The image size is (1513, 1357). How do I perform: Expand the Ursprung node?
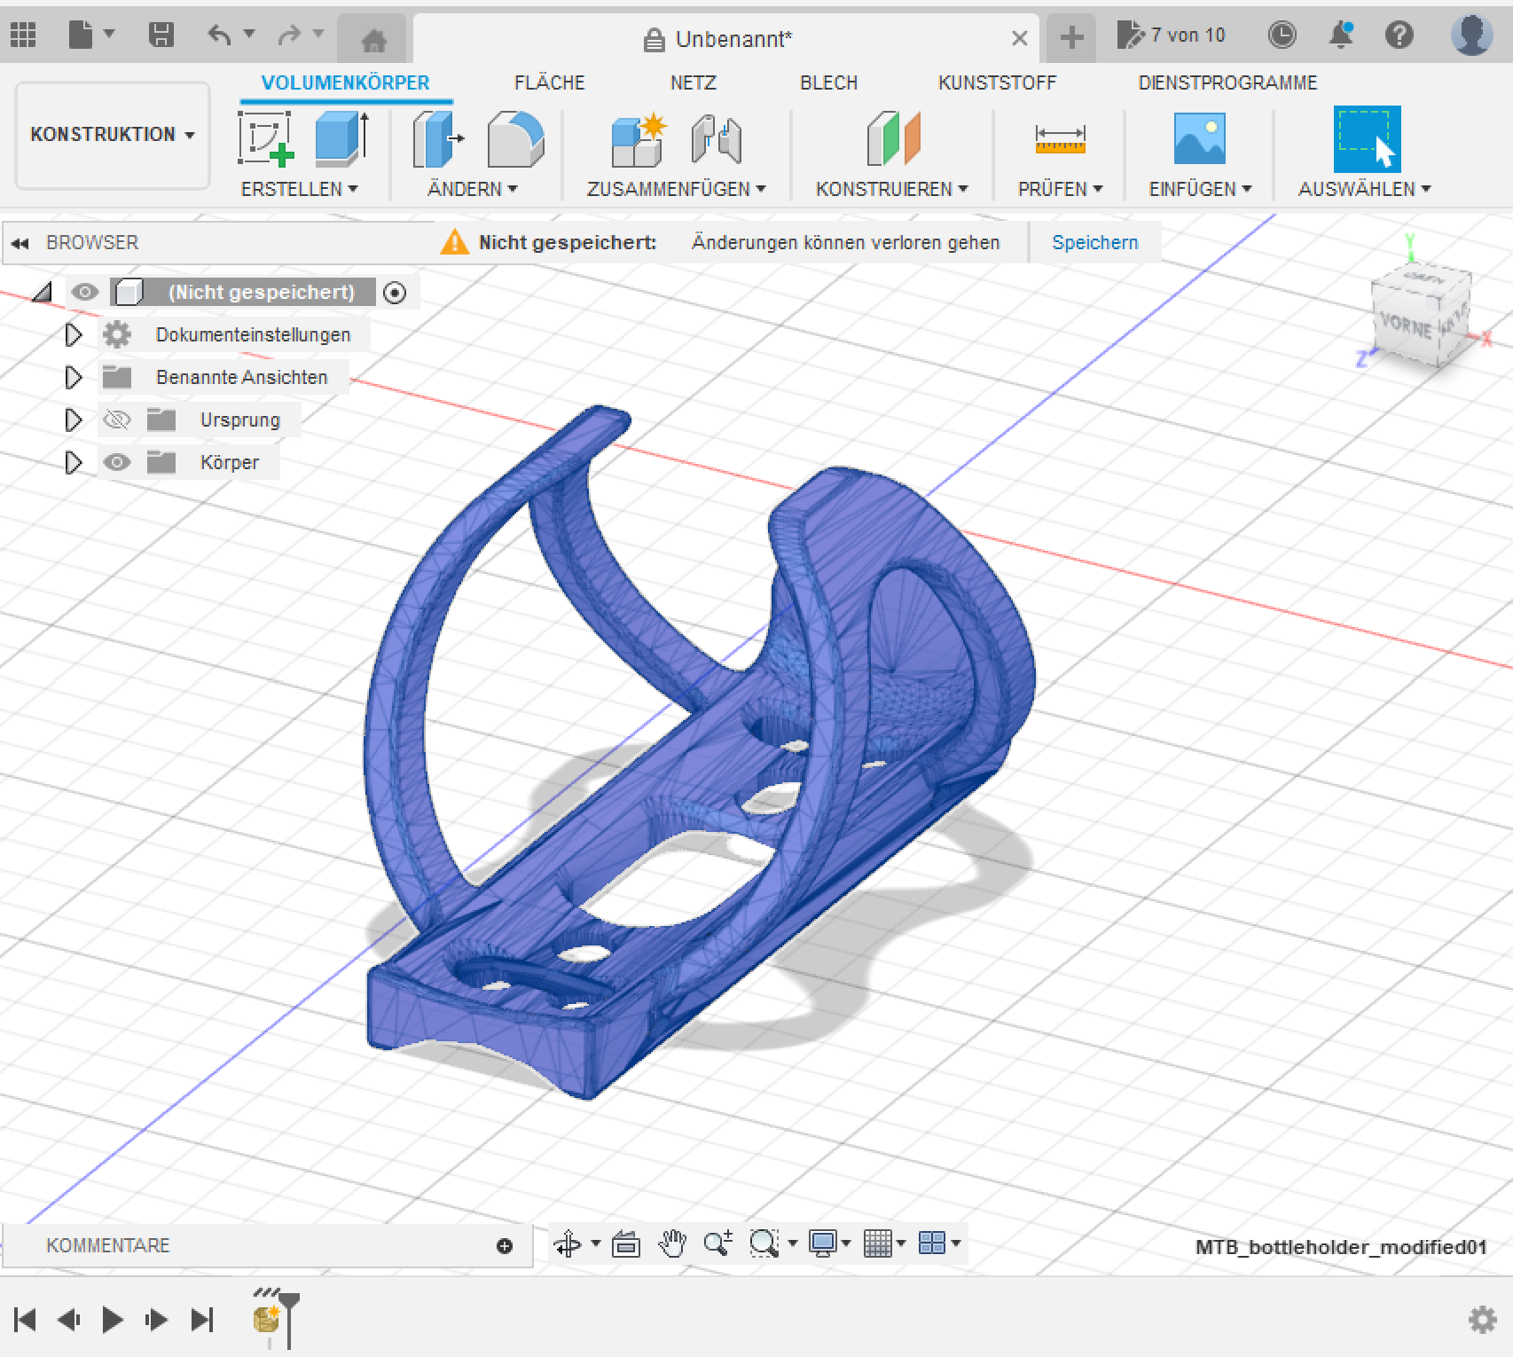click(74, 420)
